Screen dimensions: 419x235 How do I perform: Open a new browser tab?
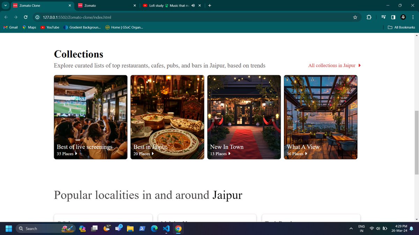coord(209,6)
